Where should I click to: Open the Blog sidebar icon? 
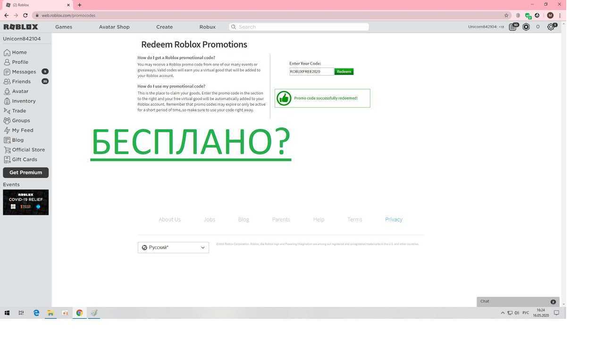pyautogui.click(x=7, y=140)
